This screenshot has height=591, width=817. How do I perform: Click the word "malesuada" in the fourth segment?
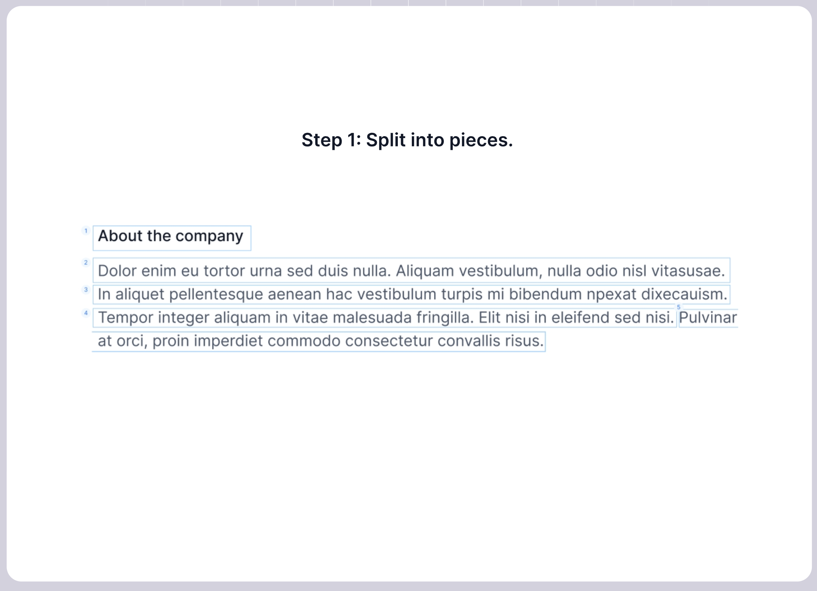(x=372, y=318)
